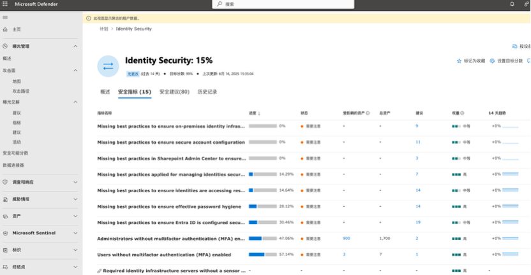531x275 pixels.
Task: Click the set target score gear icon
Action: click(493, 61)
